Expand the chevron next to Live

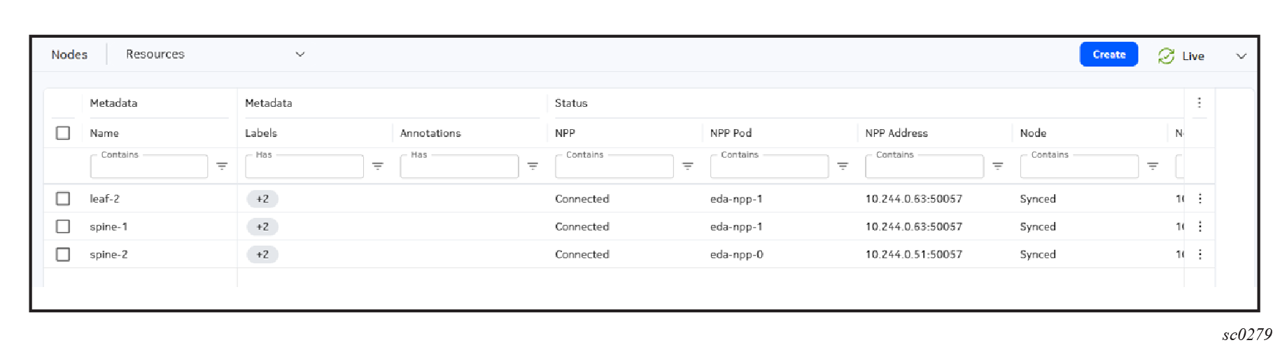pos(1241,56)
